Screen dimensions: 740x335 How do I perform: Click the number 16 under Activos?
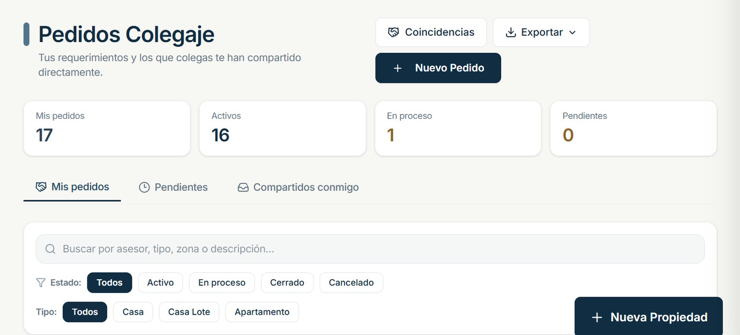click(221, 135)
